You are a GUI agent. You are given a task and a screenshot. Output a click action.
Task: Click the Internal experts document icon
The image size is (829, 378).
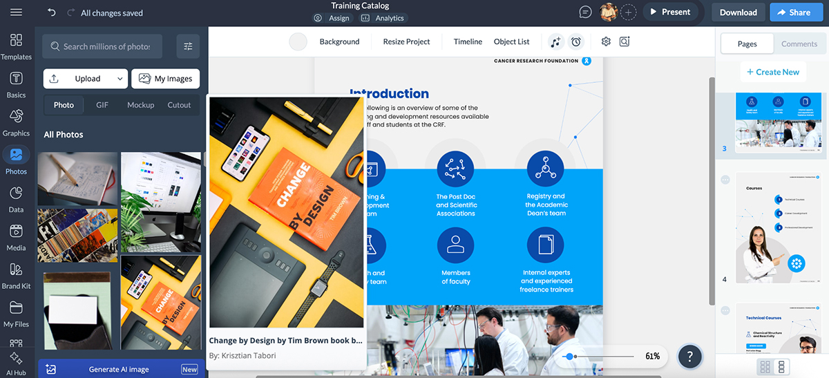pos(546,245)
